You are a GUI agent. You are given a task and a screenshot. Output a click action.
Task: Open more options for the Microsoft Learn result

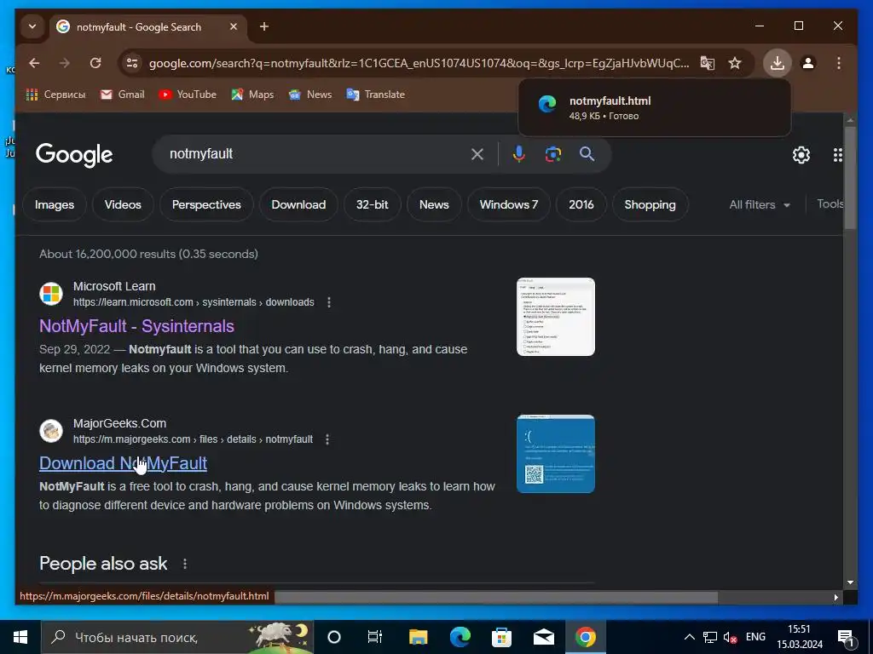coord(329,302)
